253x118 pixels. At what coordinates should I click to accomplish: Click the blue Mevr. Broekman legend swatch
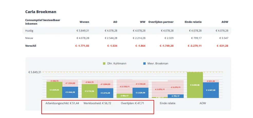144,64
